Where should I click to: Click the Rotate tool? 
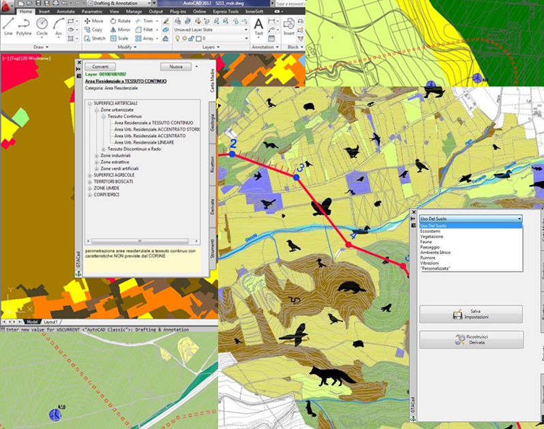pos(121,21)
